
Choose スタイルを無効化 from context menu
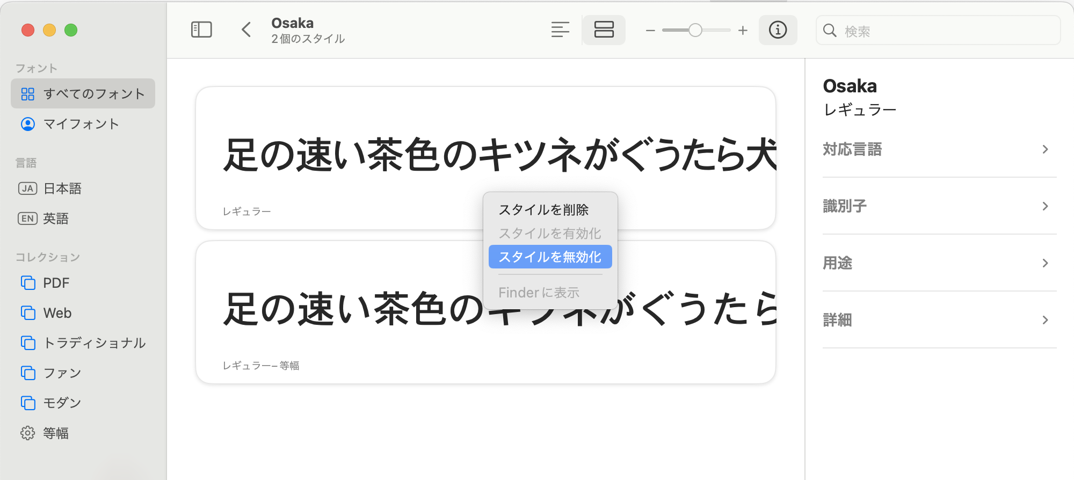point(550,257)
